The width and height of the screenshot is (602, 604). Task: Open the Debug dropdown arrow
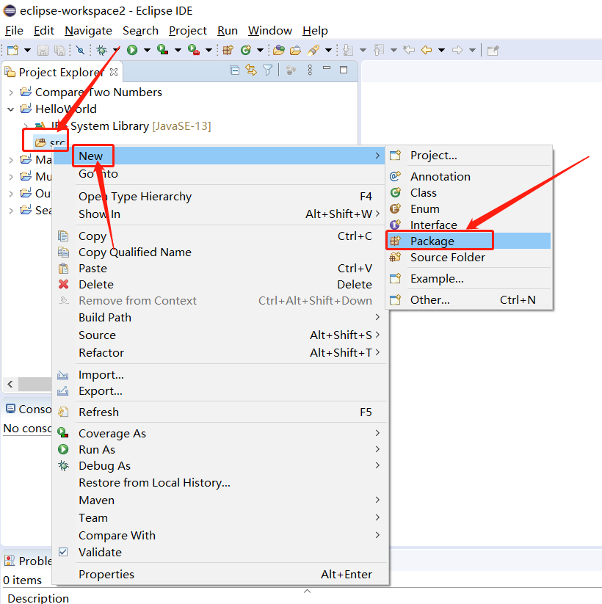[116, 50]
